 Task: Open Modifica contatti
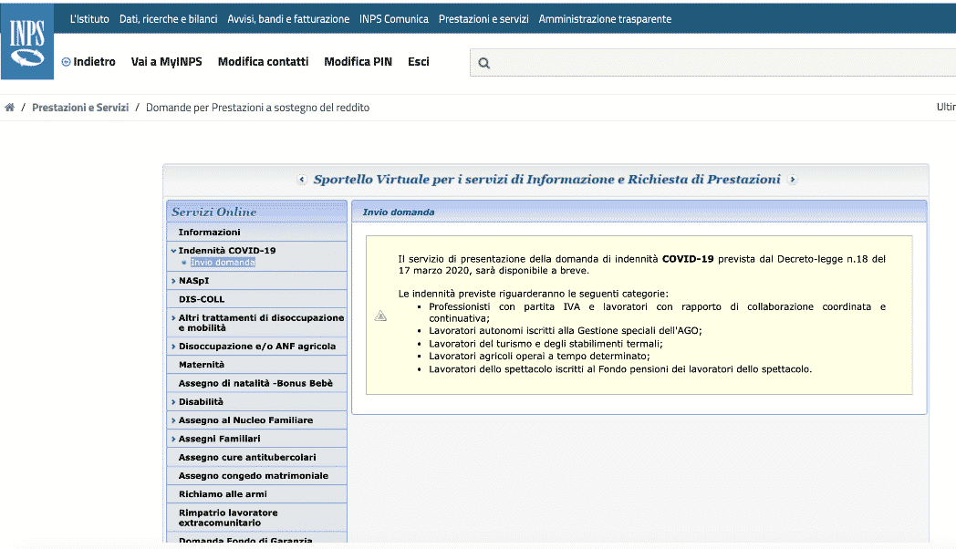click(x=264, y=61)
